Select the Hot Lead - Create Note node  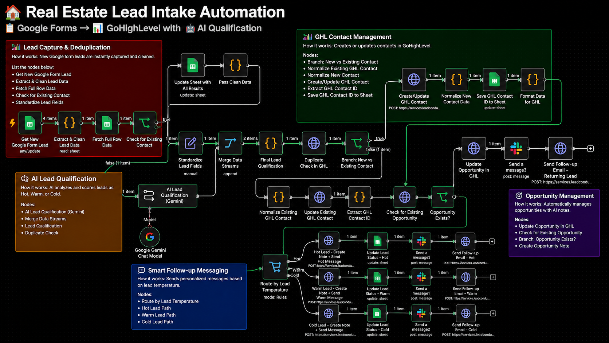(329, 241)
